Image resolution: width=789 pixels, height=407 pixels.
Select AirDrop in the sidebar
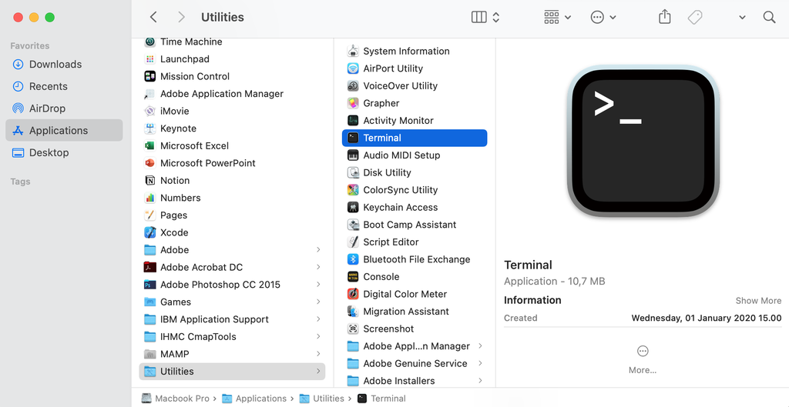[x=47, y=108]
